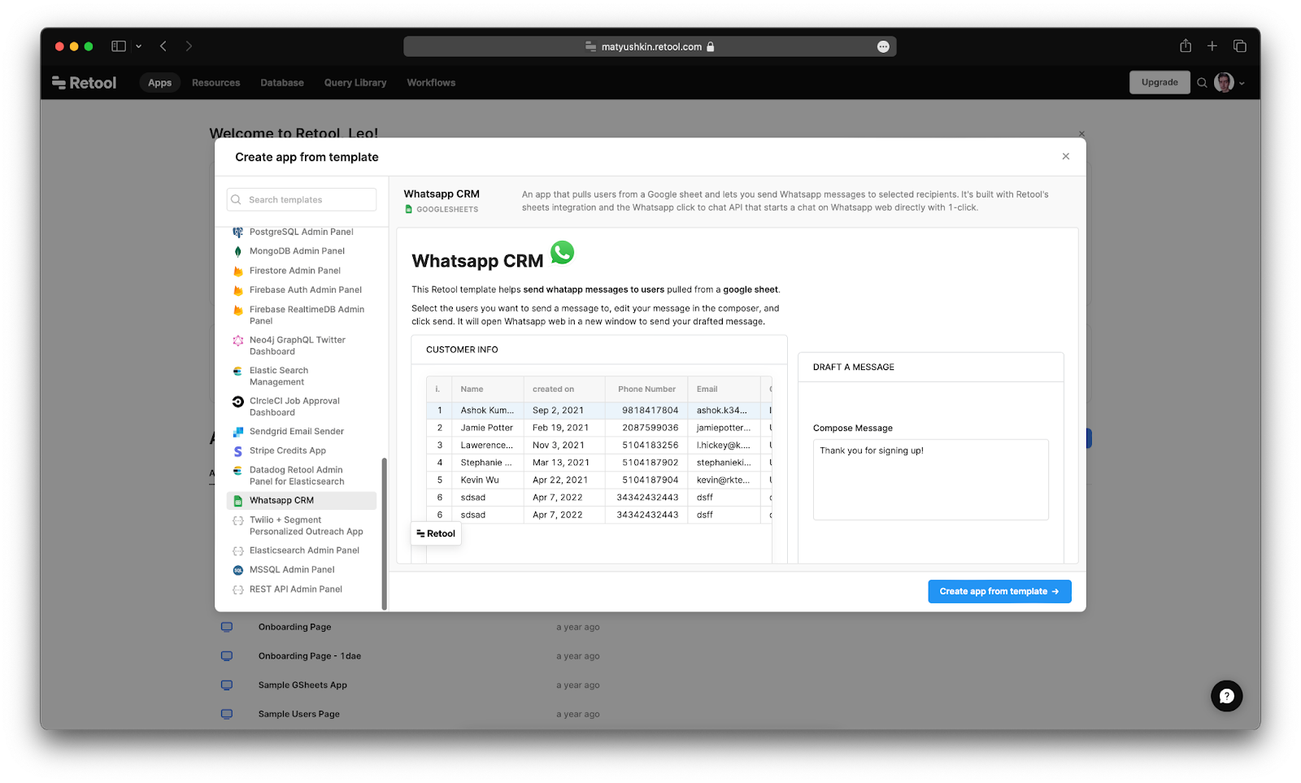Click the page options ellipsis in address bar
Viewport: 1301px width, 783px height.
click(883, 47)
